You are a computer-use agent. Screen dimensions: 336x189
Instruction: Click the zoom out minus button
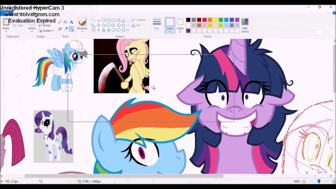[304, 181]
